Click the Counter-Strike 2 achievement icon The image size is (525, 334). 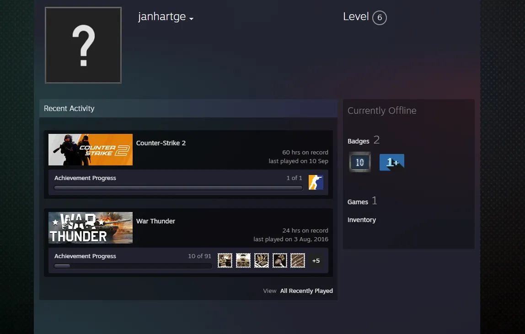(316, 182)
